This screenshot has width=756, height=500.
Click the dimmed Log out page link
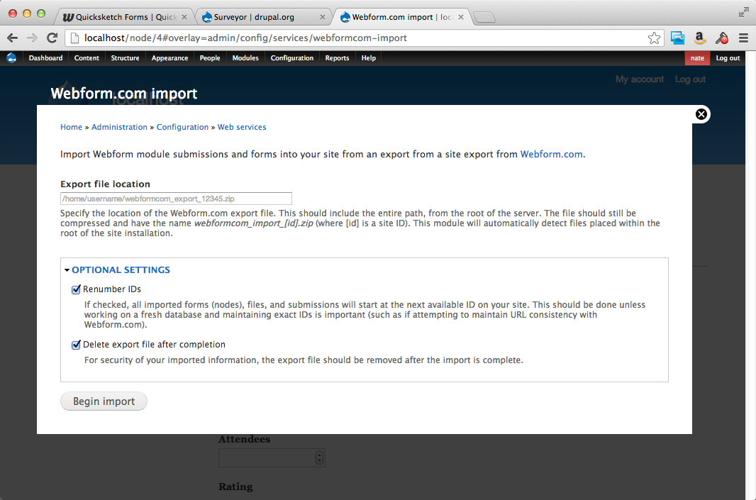point(691,79)
